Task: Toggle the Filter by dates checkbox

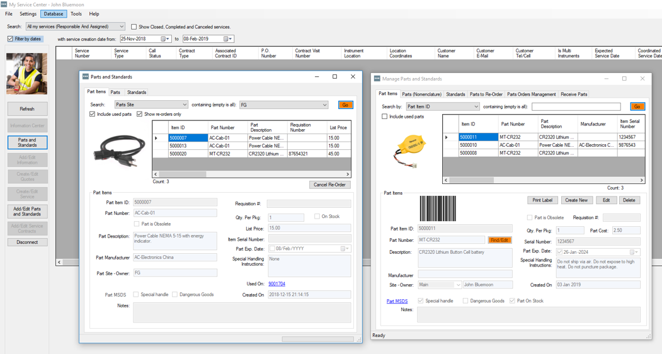Action: pos(10,39)
